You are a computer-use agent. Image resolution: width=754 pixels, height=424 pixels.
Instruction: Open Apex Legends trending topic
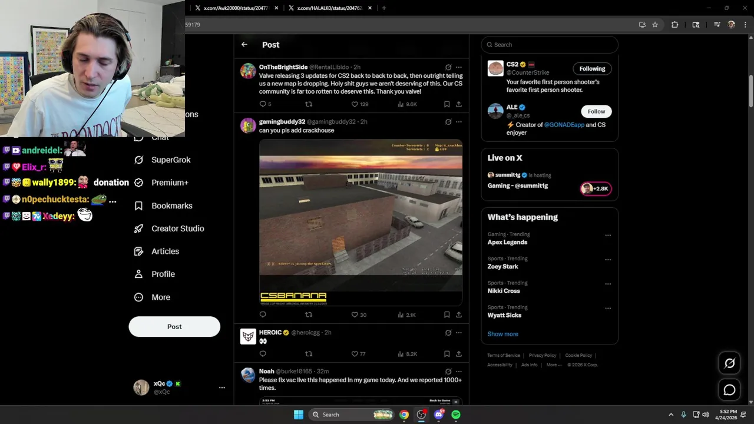(x=507, y=242)
